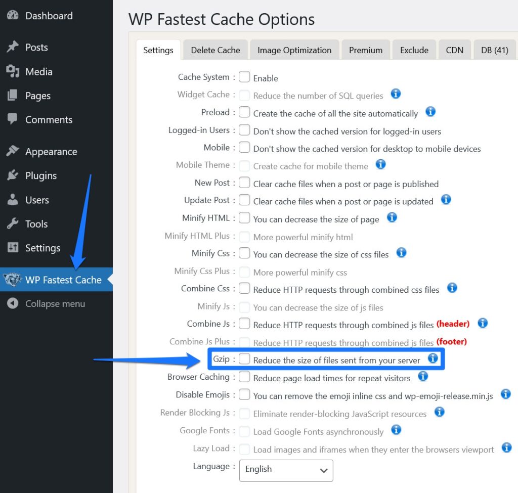Click the info icon next to Preload
518x493 pixels.
tap(430, 112)
